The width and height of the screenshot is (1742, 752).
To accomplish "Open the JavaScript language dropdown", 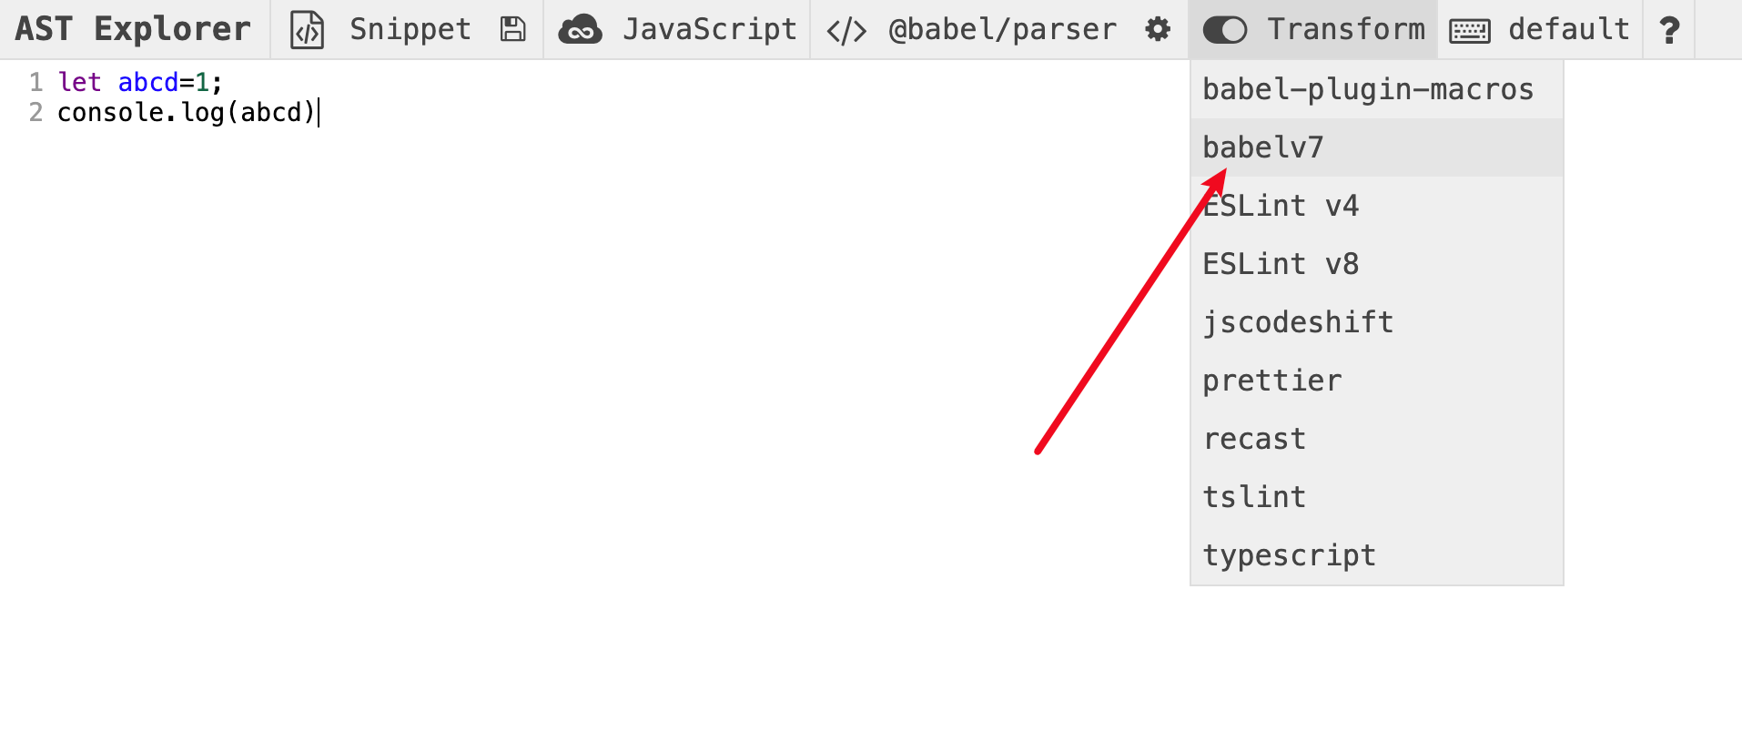I will point(709,30).
